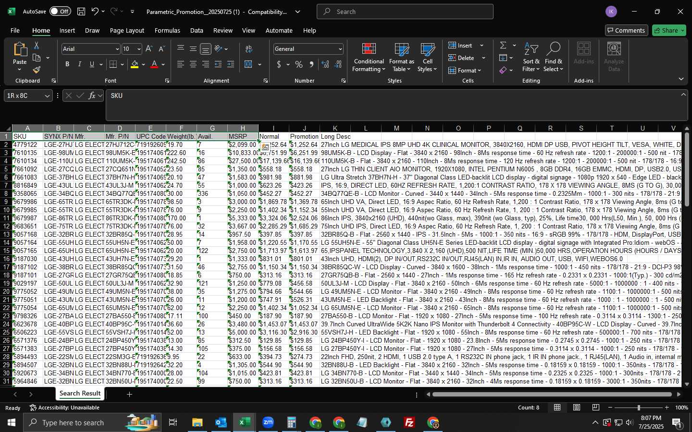This screenshot has width=692, height=432.
Task: Increase decimal places
Action: point(325,64)
